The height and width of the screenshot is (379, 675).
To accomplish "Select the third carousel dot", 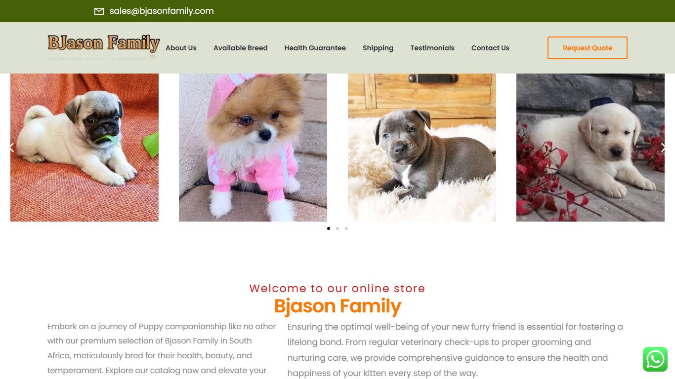I will click(346, 228).
